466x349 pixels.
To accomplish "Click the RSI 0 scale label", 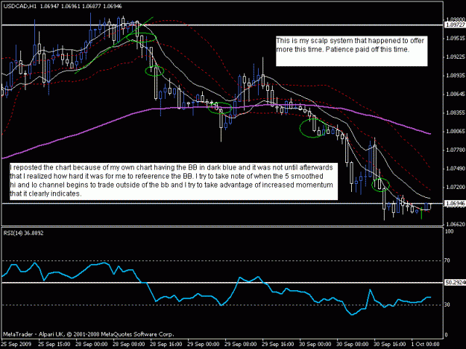I will [446, 335].
